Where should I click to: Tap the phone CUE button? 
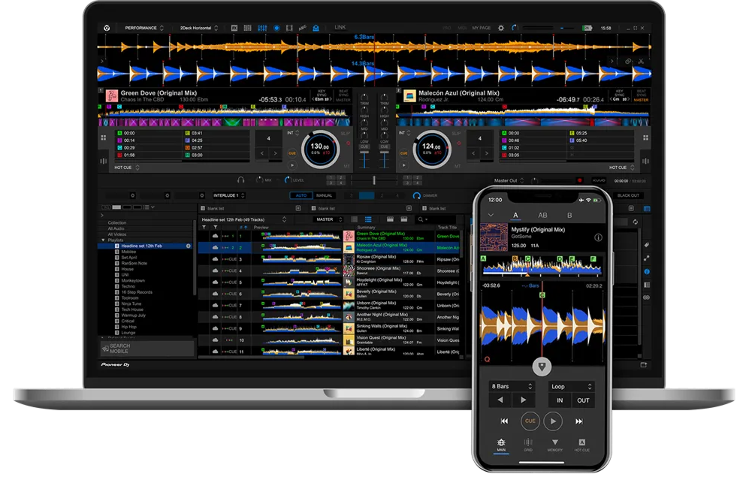click(530, 421)
